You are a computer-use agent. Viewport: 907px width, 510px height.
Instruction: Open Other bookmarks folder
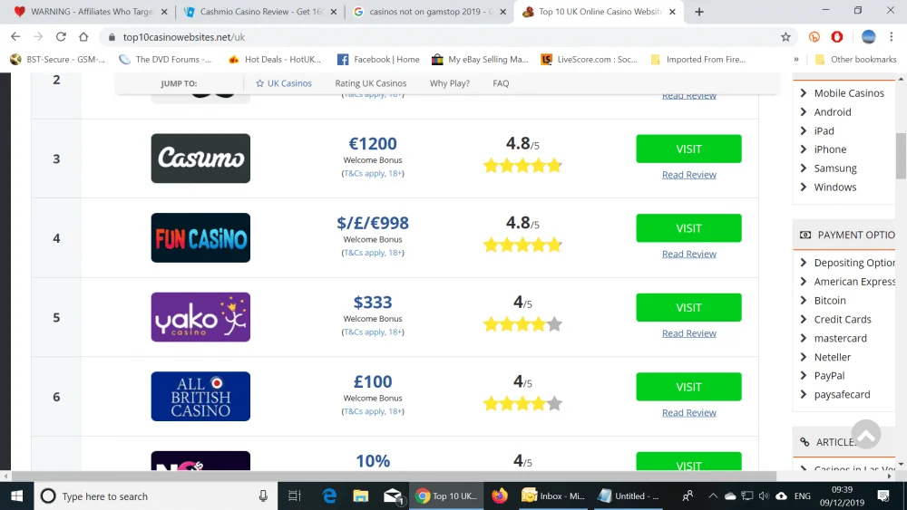click(x=855, y=60)
